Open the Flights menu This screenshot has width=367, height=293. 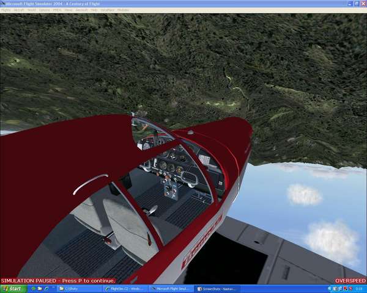(x=6, y=10)
